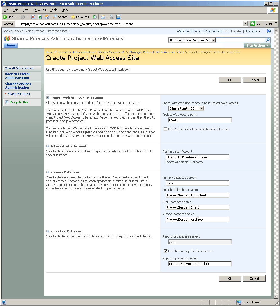Click the Published database name field
The image size is (280, 306).
click(197, 195)
